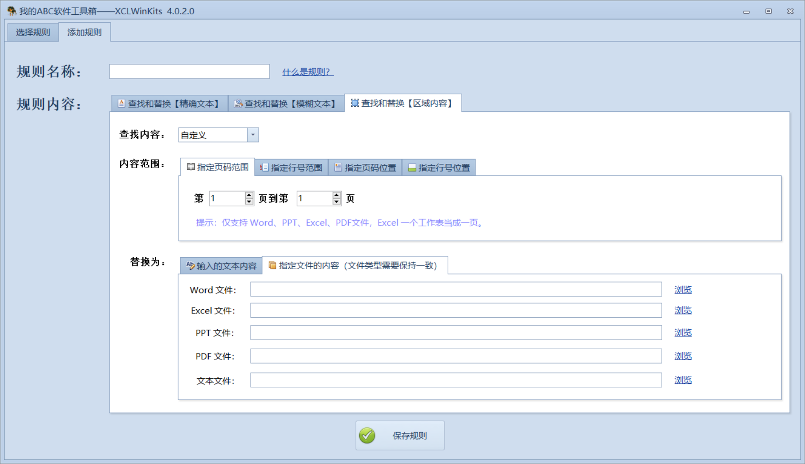
Task: Click inside the 规则名称 input field
Action: click(x=189, y=71)
